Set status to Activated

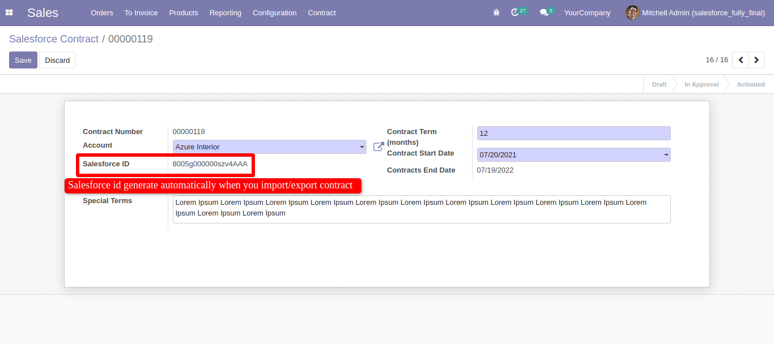(x=751, y=84)
